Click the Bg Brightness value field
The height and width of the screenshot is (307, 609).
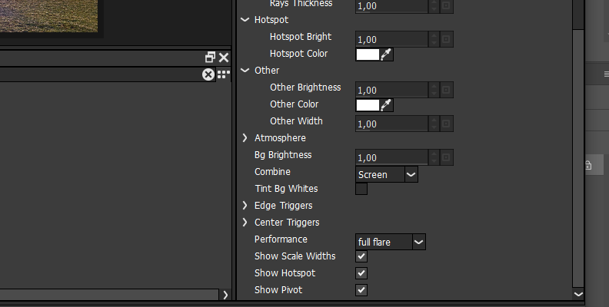pos(391,157)
